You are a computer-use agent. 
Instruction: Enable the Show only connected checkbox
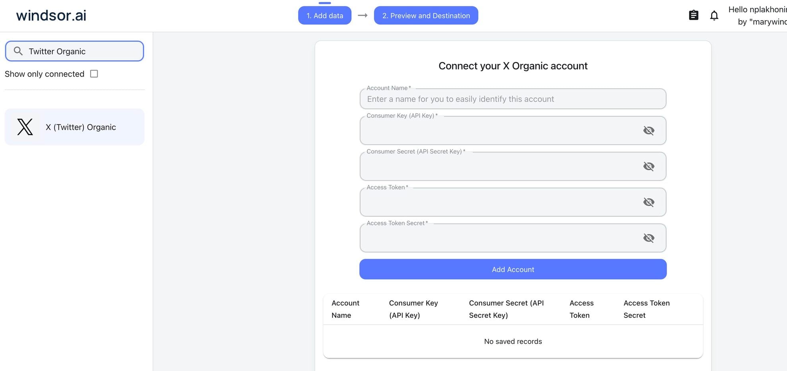(94, 74)
